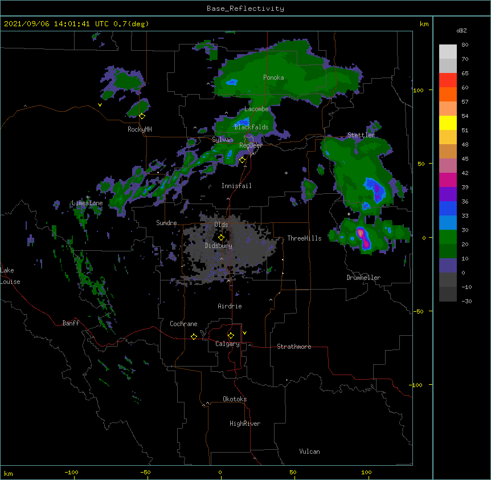
Task: Click the white asterisk marker east of Innisfail
Action: [286, 173]
